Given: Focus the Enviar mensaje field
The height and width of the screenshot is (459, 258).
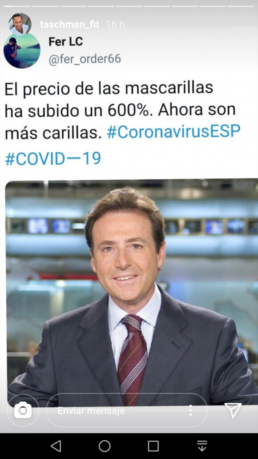Looking at the screenshot, I should click(127, 410).
